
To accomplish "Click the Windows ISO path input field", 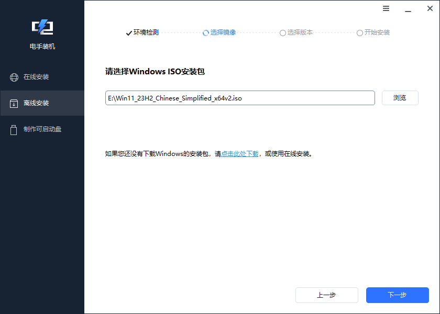I will coord(239,98).
